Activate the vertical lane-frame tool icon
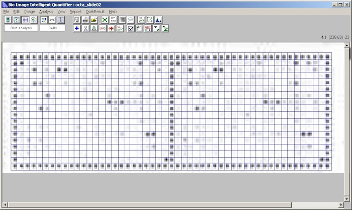 [61, 20]
